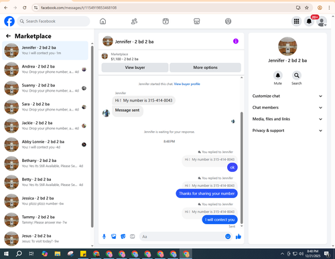Open the Bethany - 2 bd 2 ba conversation

point(45,163)
